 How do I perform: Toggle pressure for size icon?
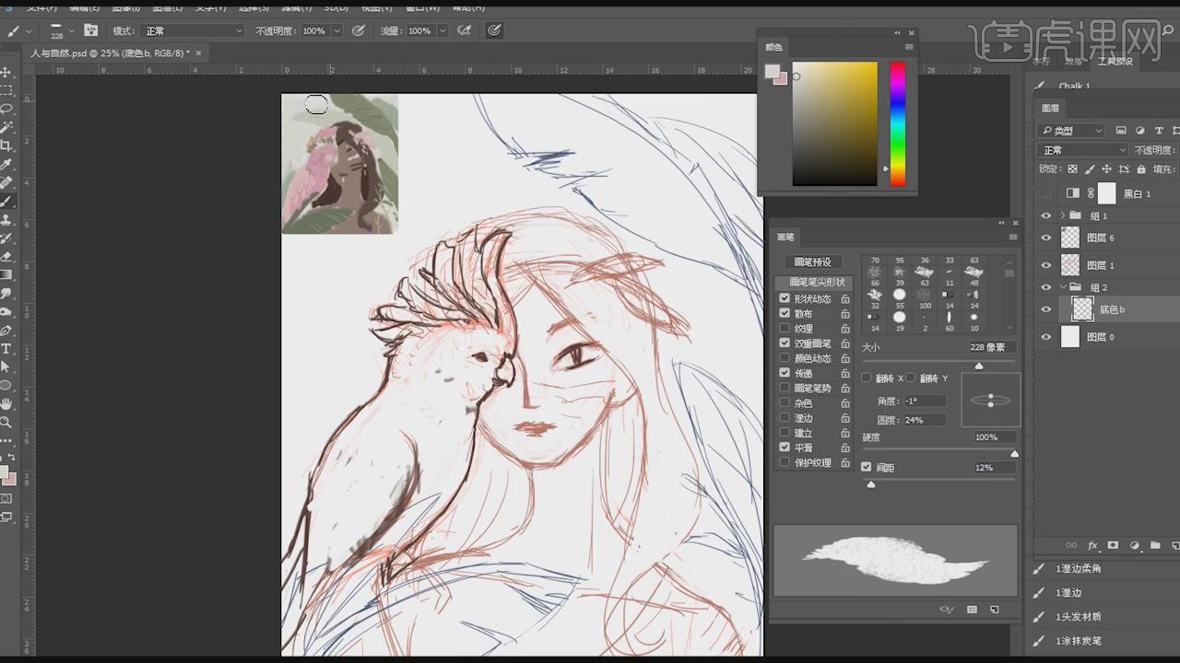pyautogui.click(x=494, y=30)
